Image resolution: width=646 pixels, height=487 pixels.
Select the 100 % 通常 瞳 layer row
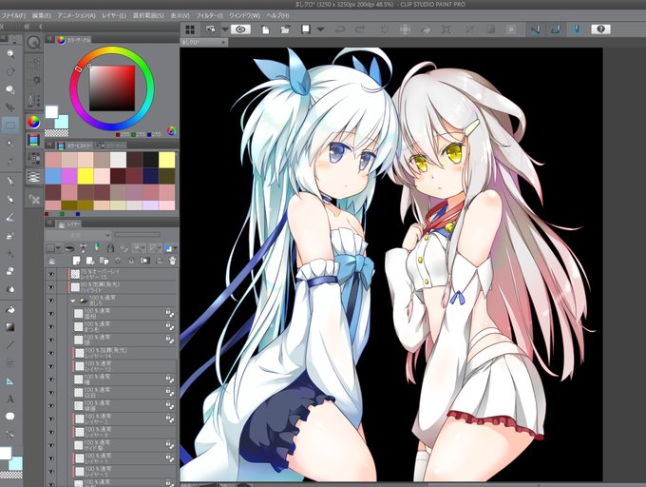pyautogui.click(x=123, y=380)
